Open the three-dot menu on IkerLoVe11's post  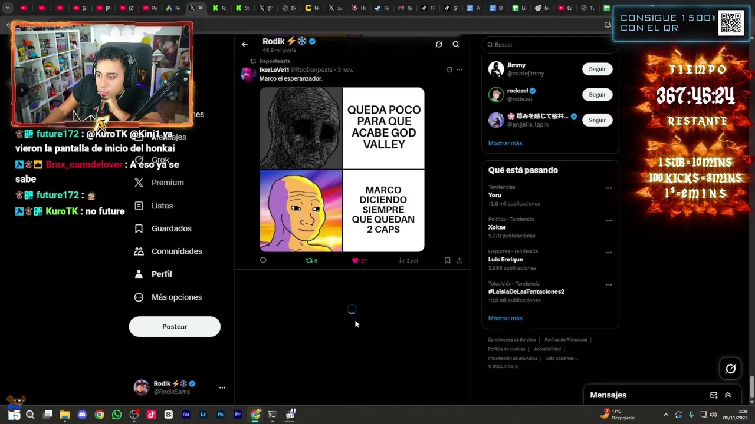pos(459,69)
